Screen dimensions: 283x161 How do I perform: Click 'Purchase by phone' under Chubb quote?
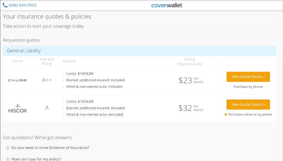[x=248, y=87]
